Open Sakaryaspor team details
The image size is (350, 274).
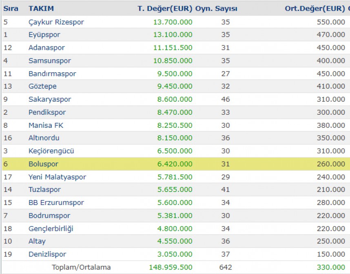(50, 99)
